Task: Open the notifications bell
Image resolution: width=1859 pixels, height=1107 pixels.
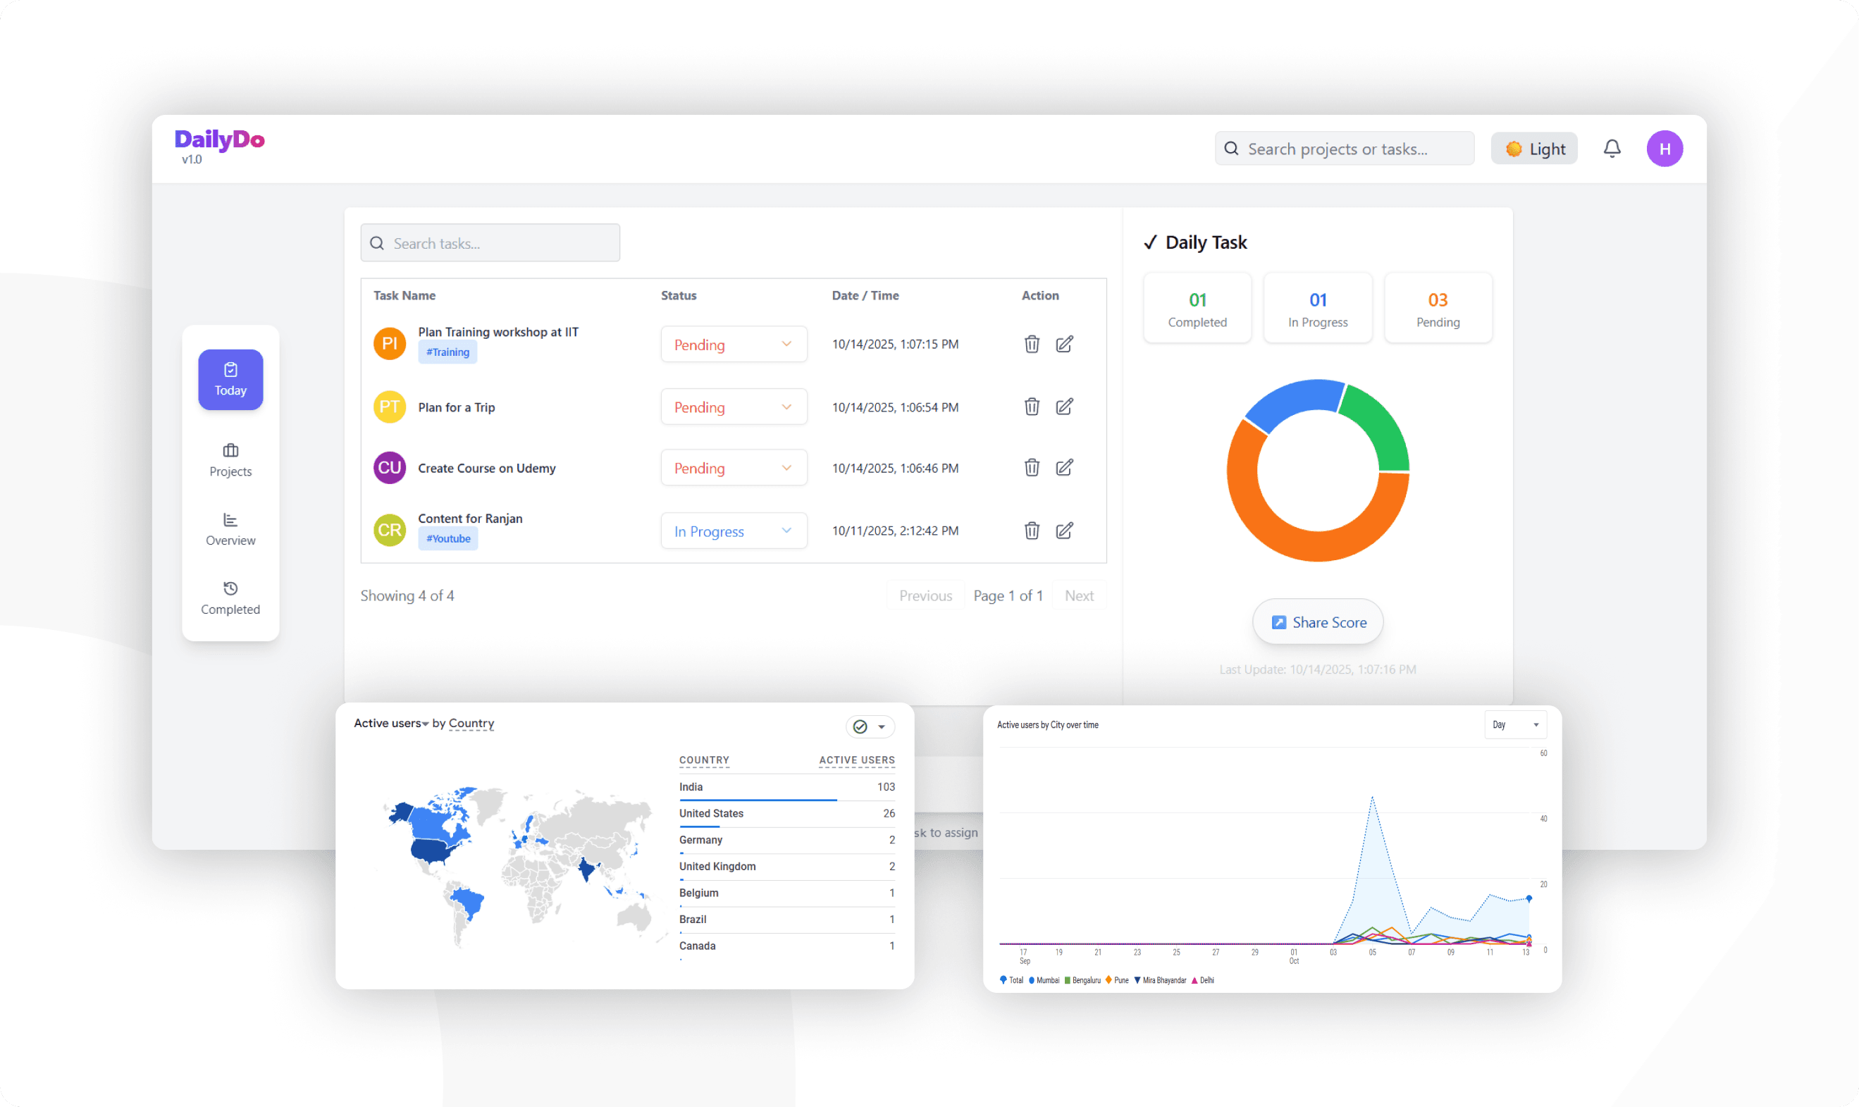Action: 1612,149
